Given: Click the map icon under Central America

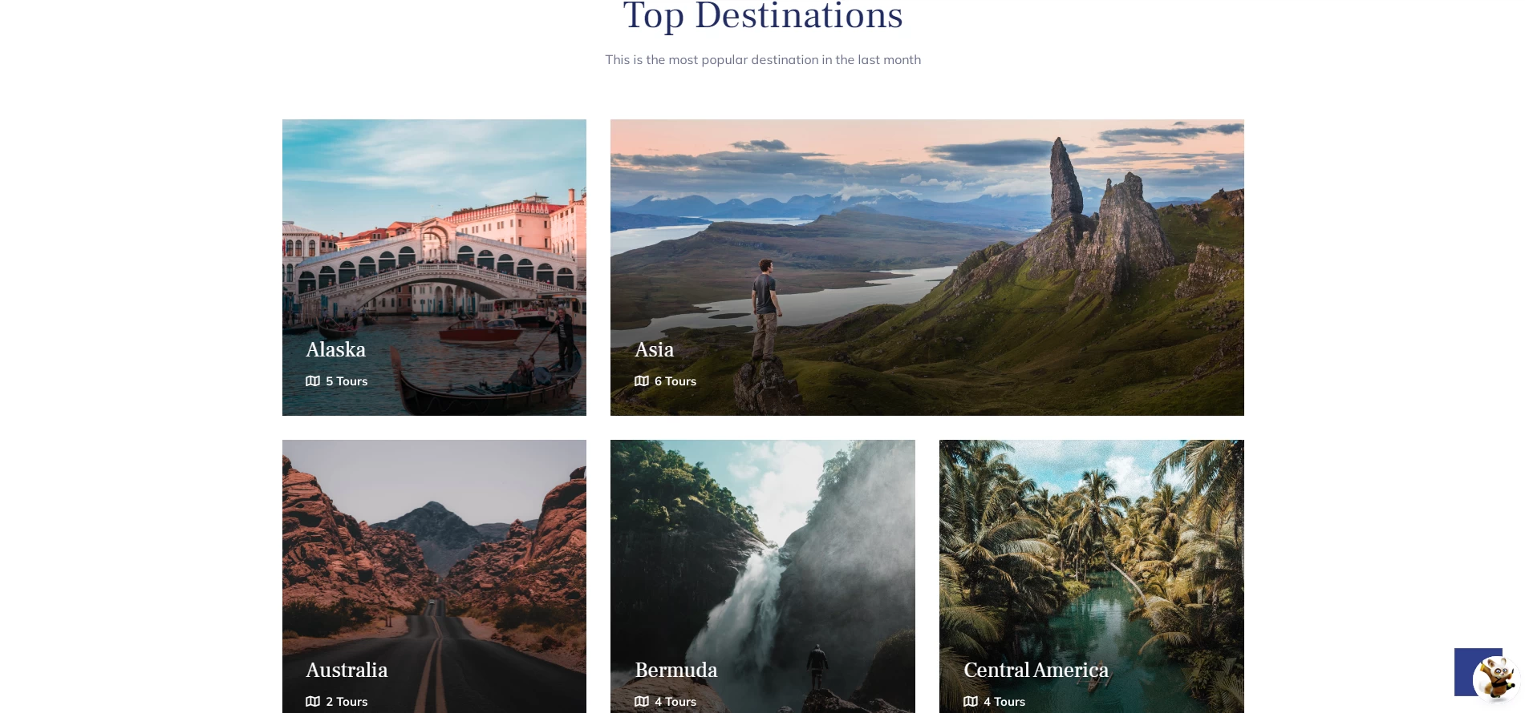Looking at the screenshot, I should click(x=971, y=702).
